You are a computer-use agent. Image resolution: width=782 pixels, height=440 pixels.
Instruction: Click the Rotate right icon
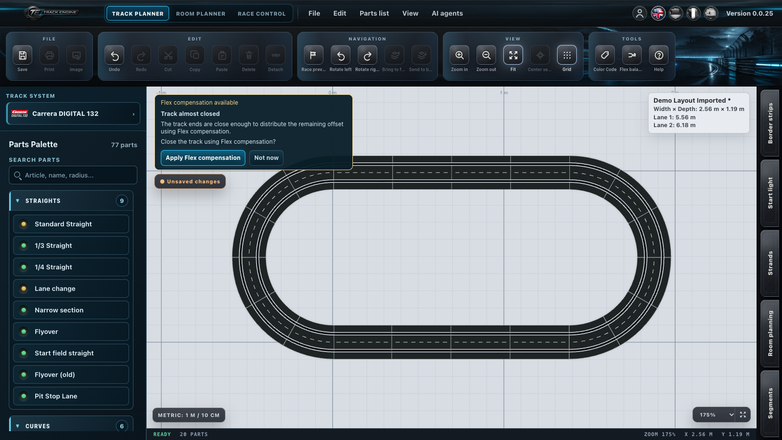(367, 55)
